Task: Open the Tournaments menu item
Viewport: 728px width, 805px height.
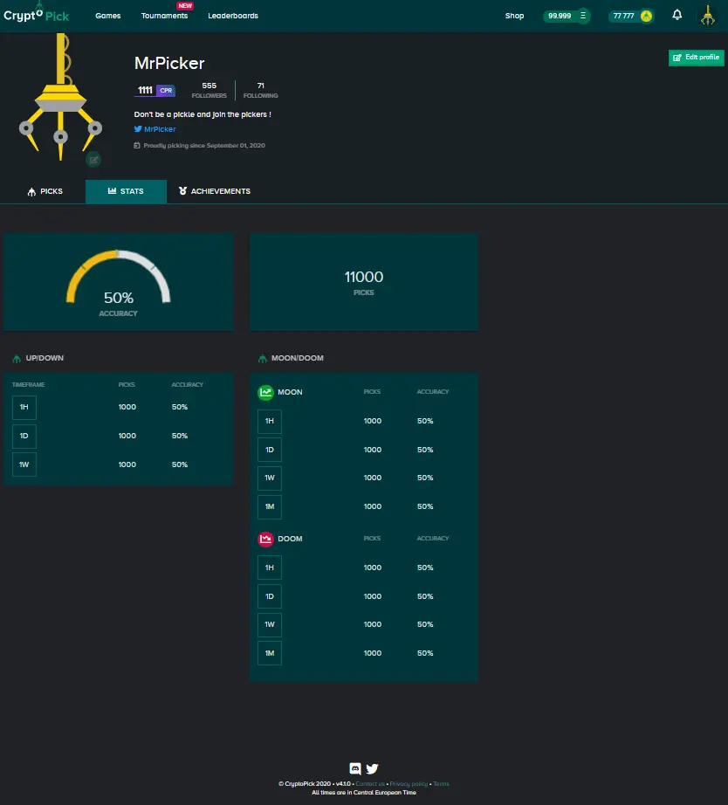Action: (x=164, y=16)
